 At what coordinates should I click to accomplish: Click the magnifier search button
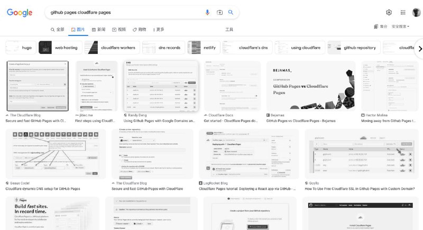(231, 12)
